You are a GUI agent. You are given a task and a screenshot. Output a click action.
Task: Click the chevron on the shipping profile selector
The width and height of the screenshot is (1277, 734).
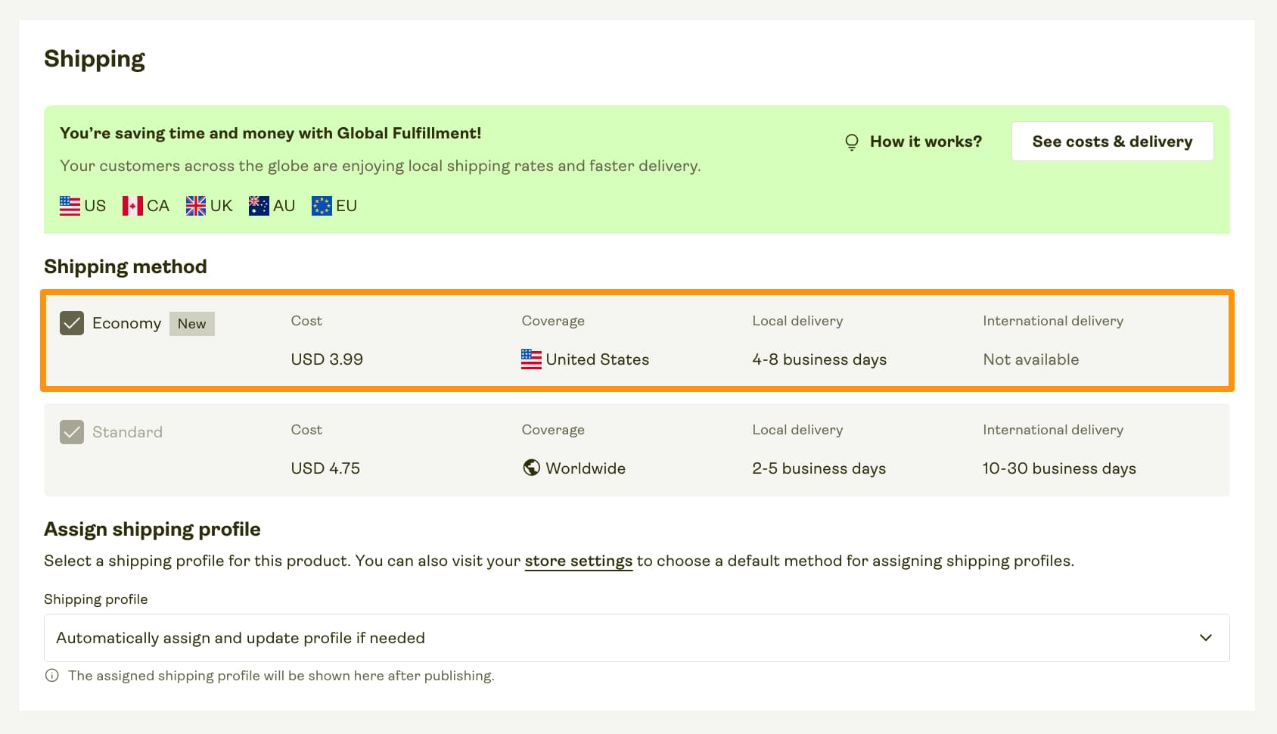(1207, 637)
